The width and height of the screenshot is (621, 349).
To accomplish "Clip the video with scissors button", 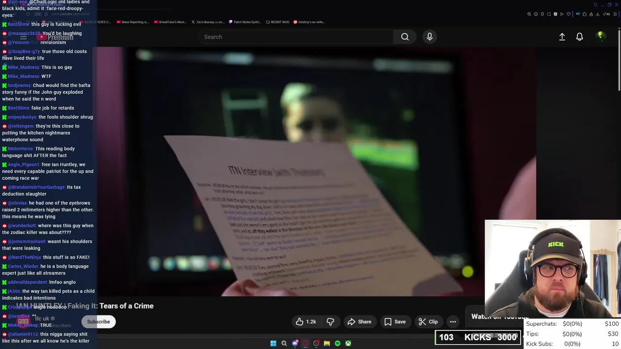I will pos(428,322).
